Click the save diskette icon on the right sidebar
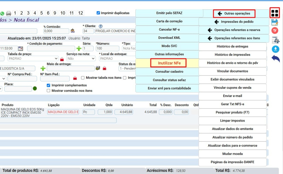 (274, 23)
